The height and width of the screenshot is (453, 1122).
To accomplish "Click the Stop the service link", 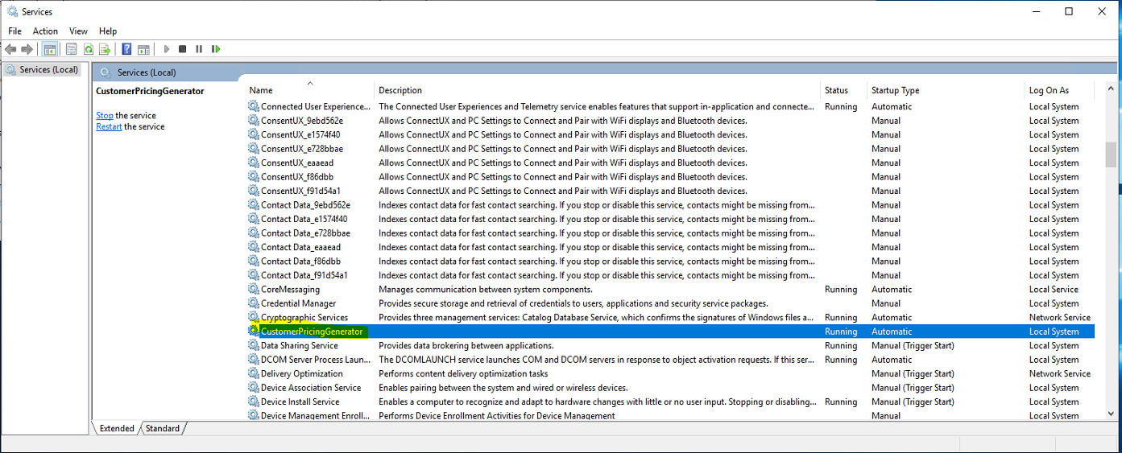I will tap(104, 116).
